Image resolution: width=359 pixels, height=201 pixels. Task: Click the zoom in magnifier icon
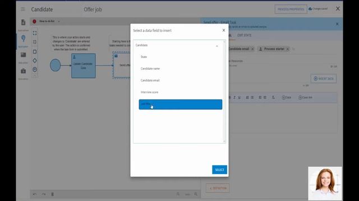point(196,194)
